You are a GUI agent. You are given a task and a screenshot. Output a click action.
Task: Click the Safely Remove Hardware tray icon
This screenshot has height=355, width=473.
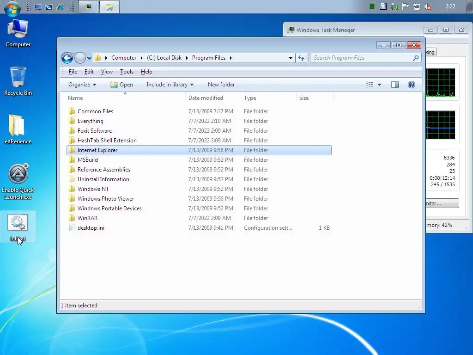394,6
